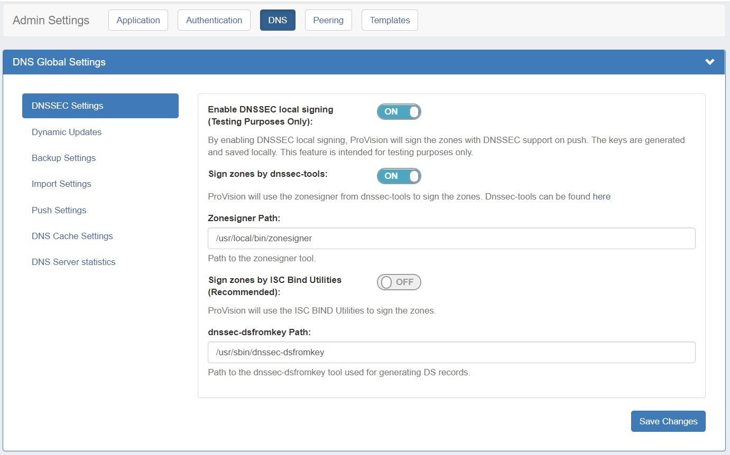Click the Zonesigner Path input field
The height and width of the screenshot is (455, 730).
click(451, 239)
